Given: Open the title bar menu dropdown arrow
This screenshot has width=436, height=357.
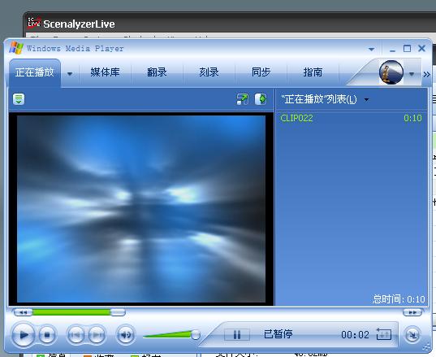Looking at the screenshot, I should pos(371,50).
